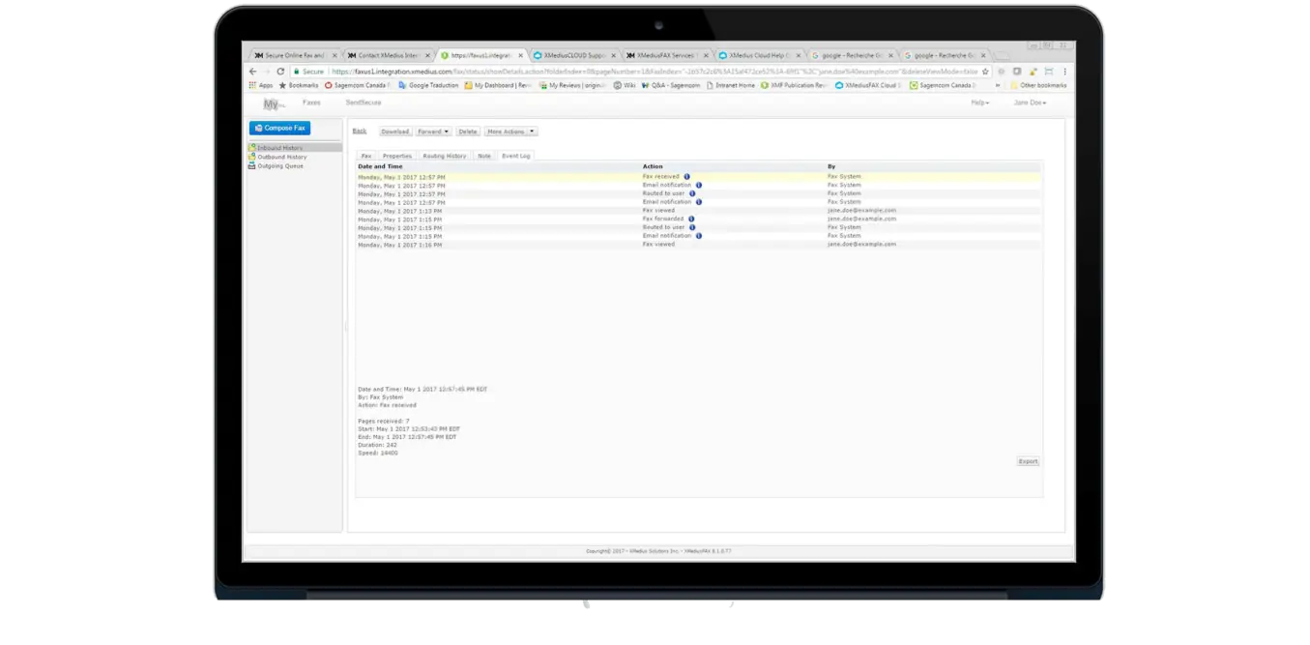
Task: Bookmark this page with the star icon
Action: 983,71
